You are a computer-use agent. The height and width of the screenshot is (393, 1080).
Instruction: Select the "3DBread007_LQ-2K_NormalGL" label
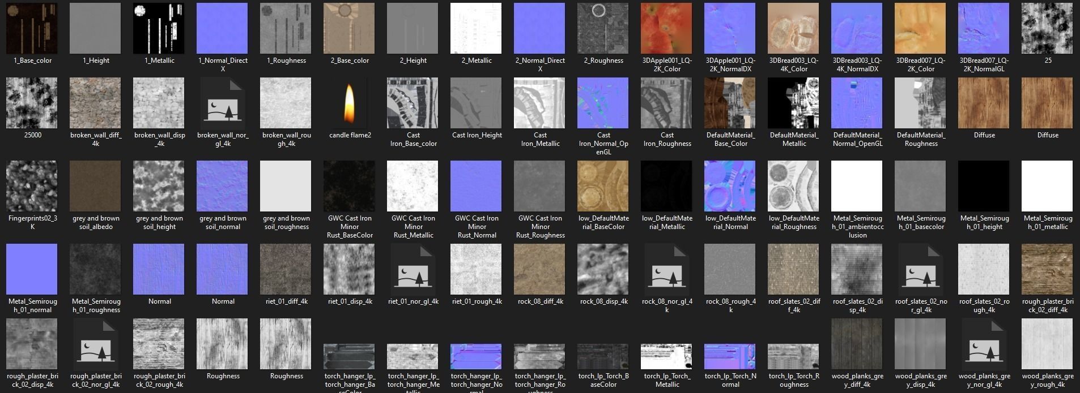984,64
